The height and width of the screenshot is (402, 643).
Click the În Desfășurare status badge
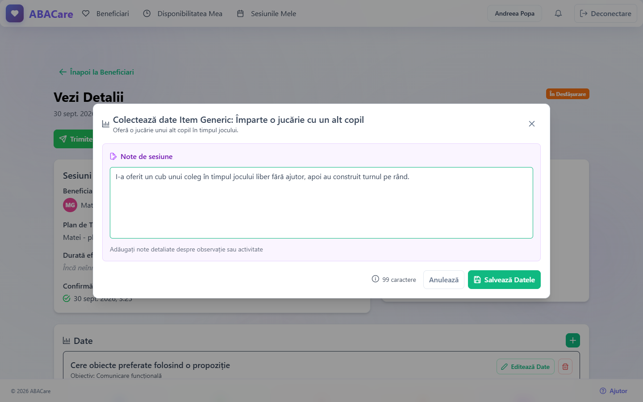568,94
